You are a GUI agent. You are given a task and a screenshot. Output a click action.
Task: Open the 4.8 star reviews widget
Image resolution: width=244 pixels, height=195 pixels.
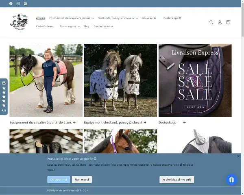click(x=4, y=97)
